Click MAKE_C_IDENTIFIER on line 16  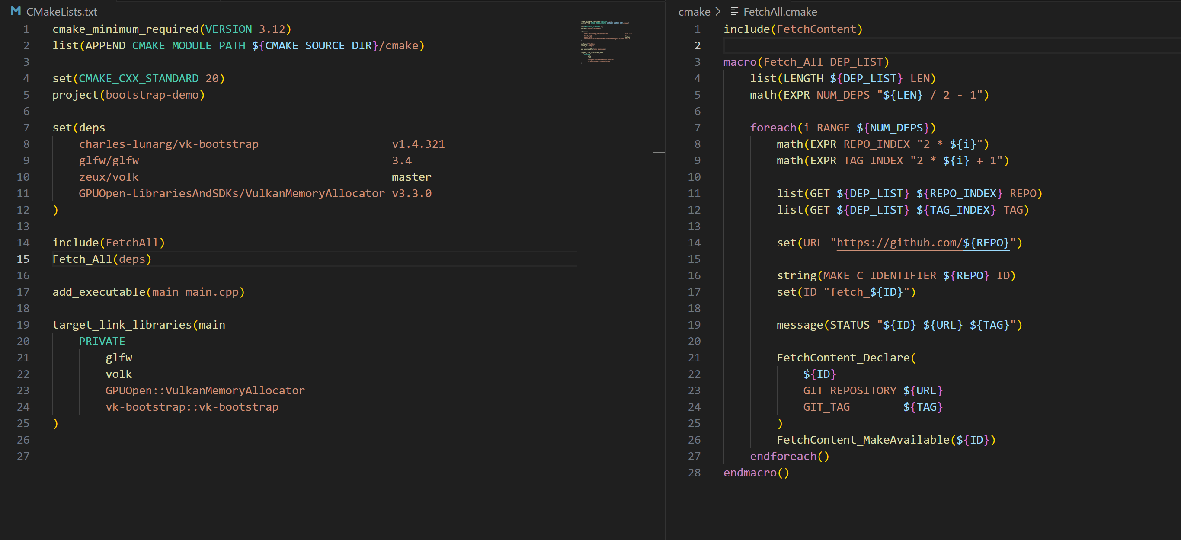point(879,275)
